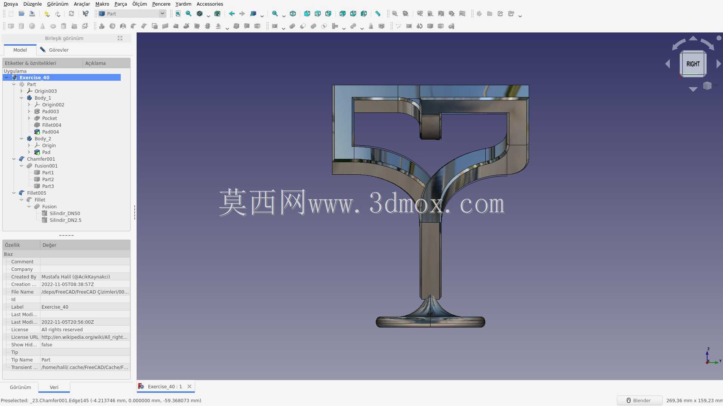Image resolution: width=723 pixels, height=406 pixels.
Task: Click the Mirror shape tool icon
Action: 123,26
